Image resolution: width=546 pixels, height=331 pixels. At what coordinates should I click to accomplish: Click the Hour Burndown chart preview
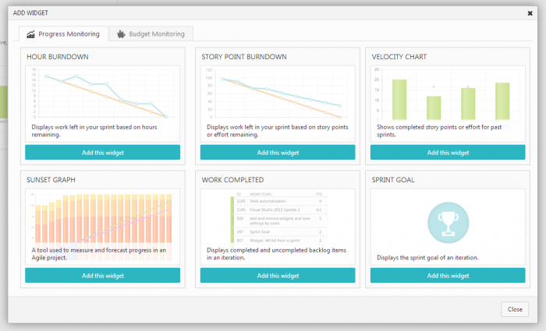[x=102, y=93]
